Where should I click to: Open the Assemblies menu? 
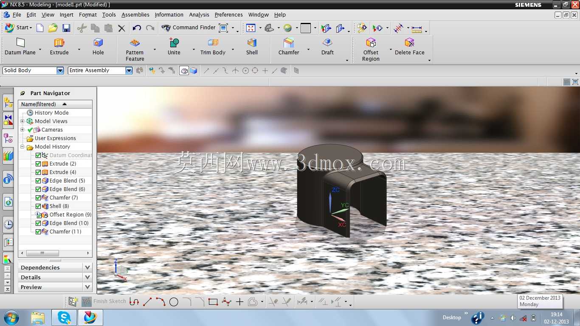(x=135, y=14)
